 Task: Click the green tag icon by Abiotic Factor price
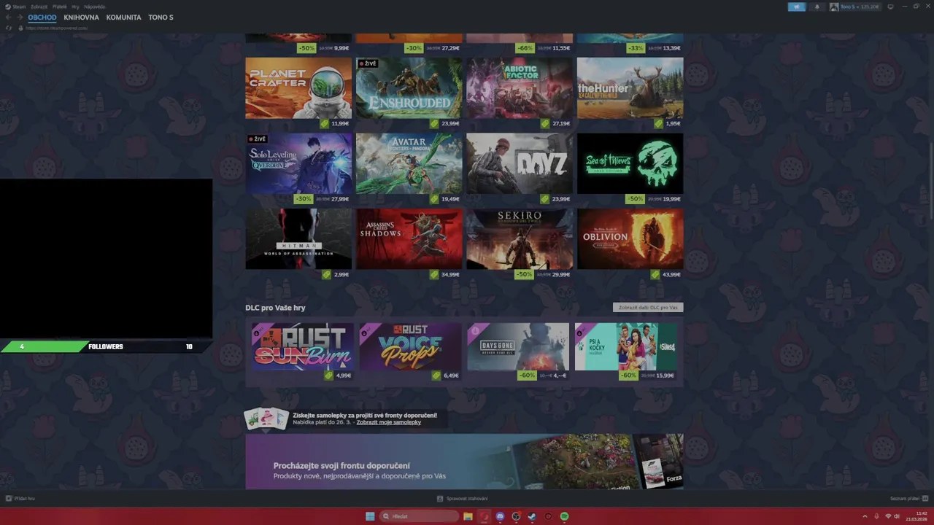pyautogui.click(x=545, y=123)
